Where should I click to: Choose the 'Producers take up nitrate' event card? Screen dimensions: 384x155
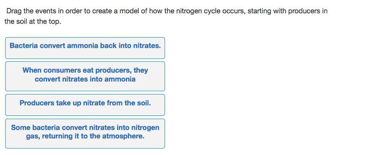coord(85,105)
